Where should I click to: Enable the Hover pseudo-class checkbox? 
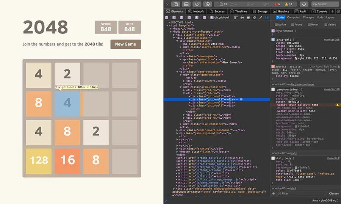point(309,25)
